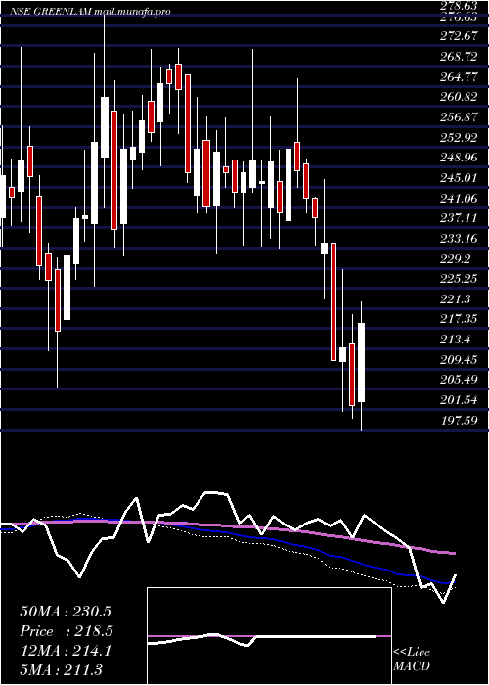Screen dimensions: 489x685
Task: Select the 209.45 price axis label
Action: pyautogui.click(x=460, y=359)
